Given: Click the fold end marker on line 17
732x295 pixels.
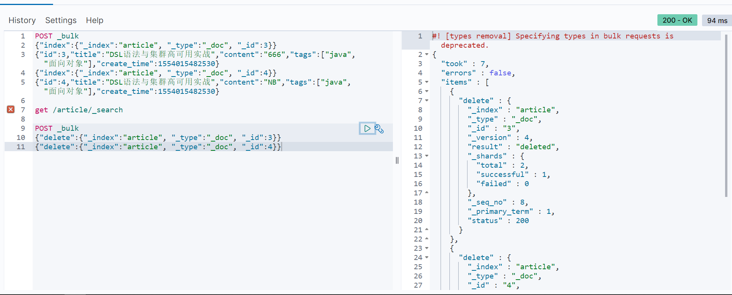Looking at the screenshot, I should point(427,193).
